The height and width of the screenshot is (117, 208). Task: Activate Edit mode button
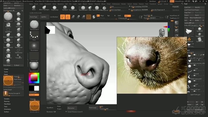click(x=62, y=17)
